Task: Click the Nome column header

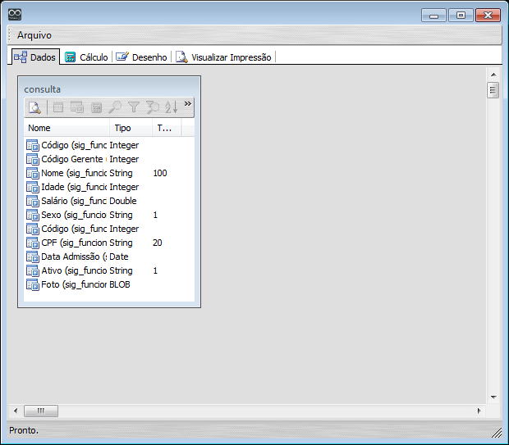Action: click(66, 129)
